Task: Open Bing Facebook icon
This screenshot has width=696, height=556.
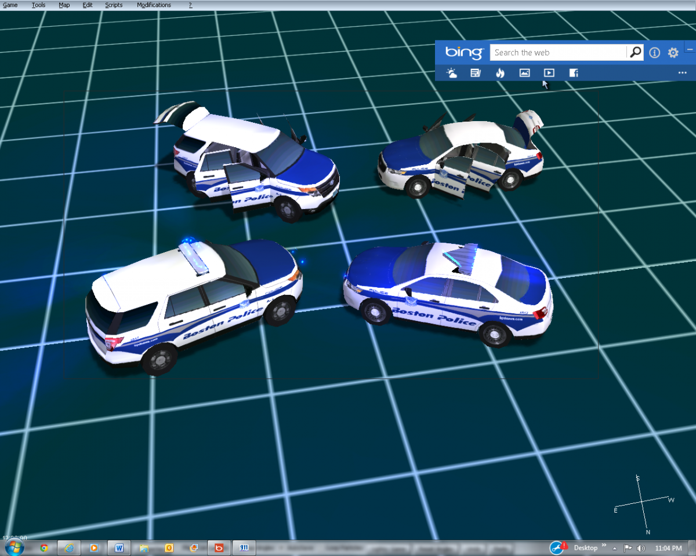Action: pos(574,73)
